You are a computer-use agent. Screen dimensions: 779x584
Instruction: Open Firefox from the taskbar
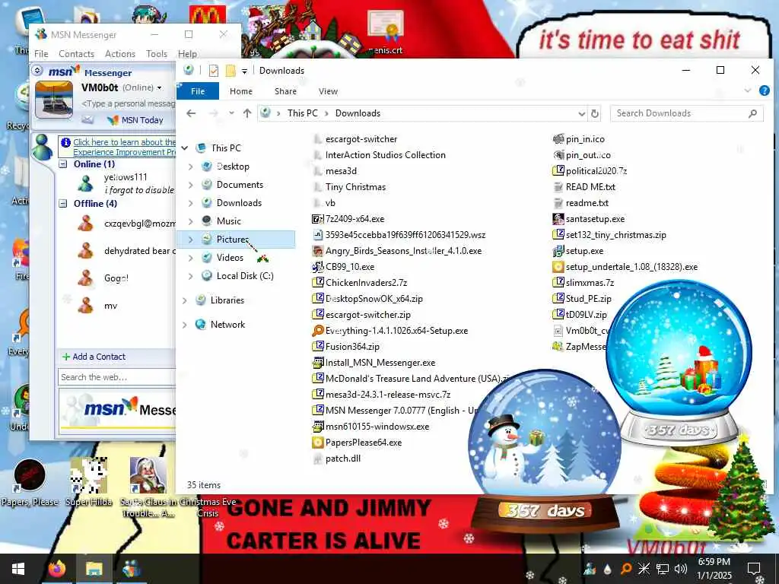point(57,569)
